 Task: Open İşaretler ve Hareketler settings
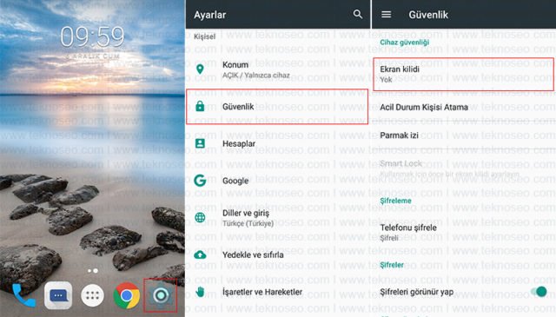pos(278,292)
